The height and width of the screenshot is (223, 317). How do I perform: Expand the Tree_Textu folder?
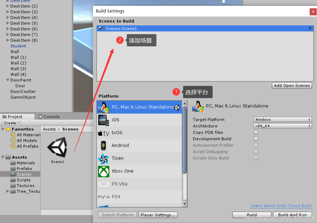tap(8, 191)
